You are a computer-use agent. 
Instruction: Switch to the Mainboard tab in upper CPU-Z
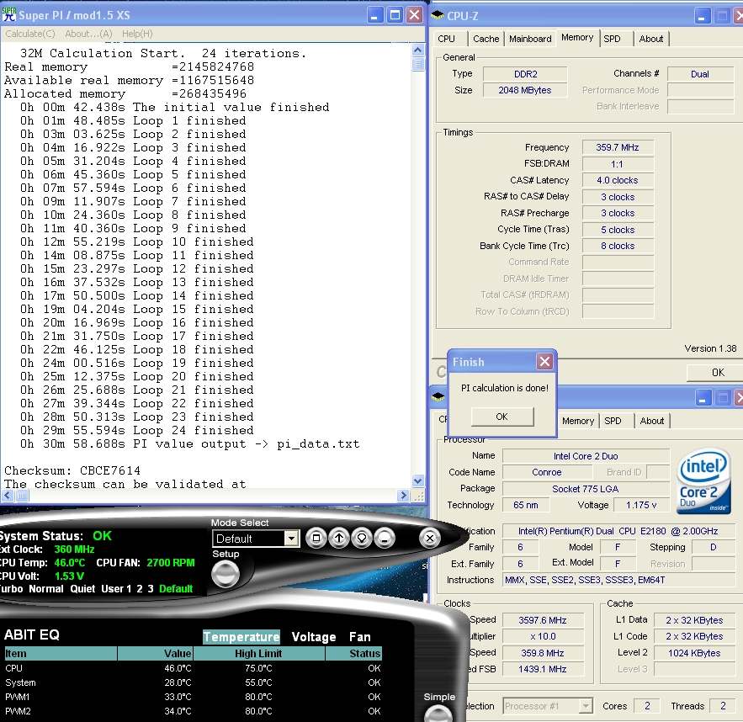[530, 39]
